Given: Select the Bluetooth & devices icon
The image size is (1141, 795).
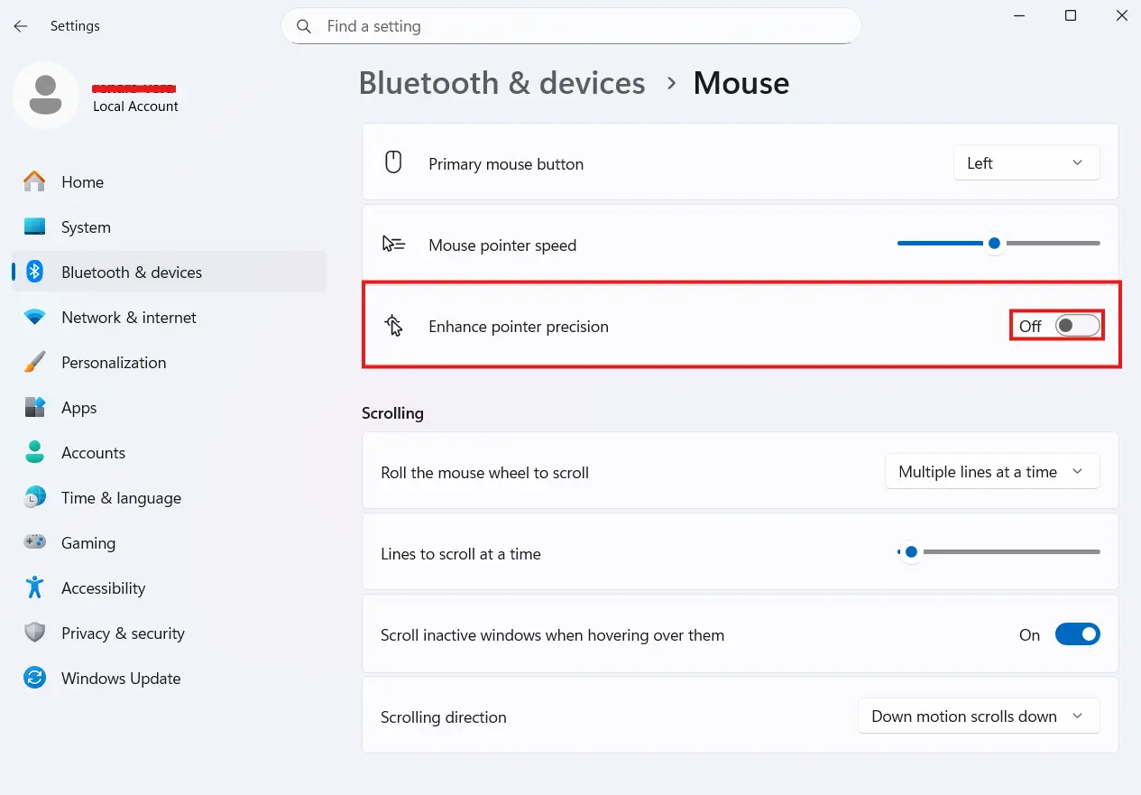Looking at the screenshot, I should click(x=35, y=272).
